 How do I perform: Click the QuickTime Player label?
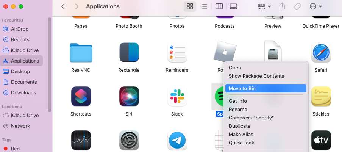(321, 26)
